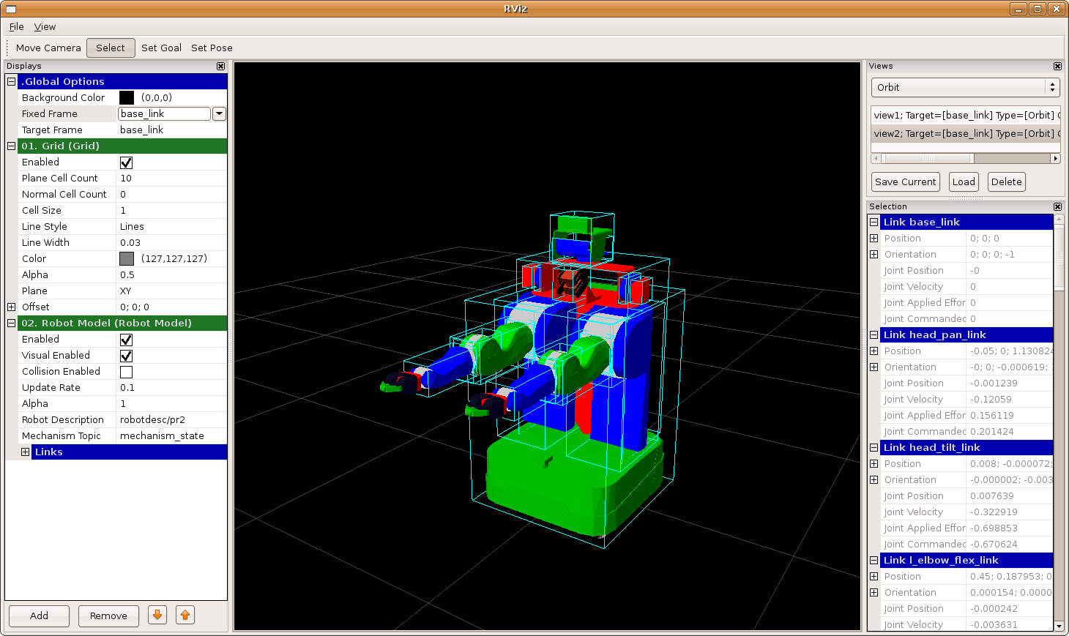Disable the Grid Enabled checkbox
1069x636 pixels.
coord(126,162)
